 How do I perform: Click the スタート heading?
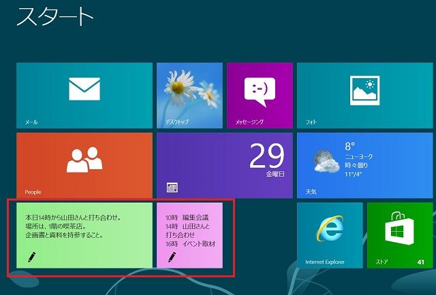click(x=54, y=16)
